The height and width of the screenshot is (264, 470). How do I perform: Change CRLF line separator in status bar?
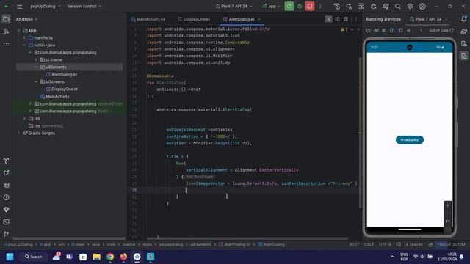pos(369,244)
